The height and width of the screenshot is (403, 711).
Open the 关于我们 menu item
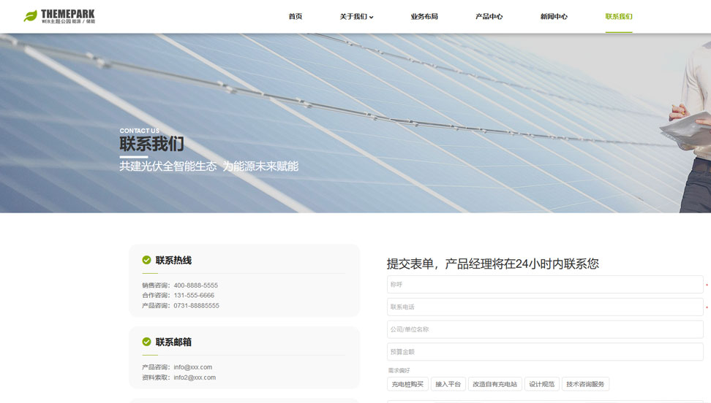353,16
